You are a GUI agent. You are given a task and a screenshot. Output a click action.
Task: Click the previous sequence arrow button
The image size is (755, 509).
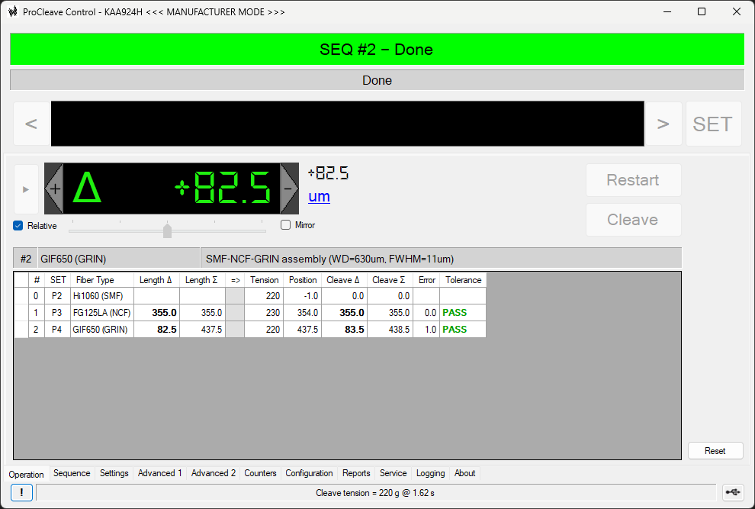point(31,124)
